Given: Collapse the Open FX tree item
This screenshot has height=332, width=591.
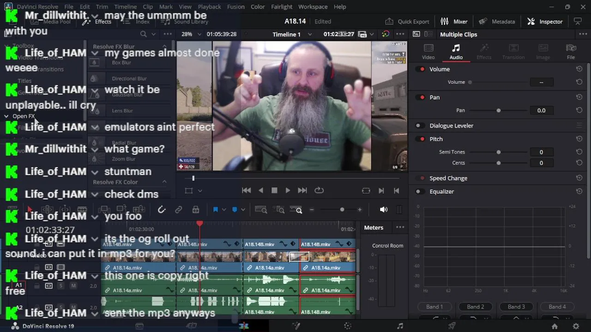Looking at the screenshot, I should click(x=6, y=116).
